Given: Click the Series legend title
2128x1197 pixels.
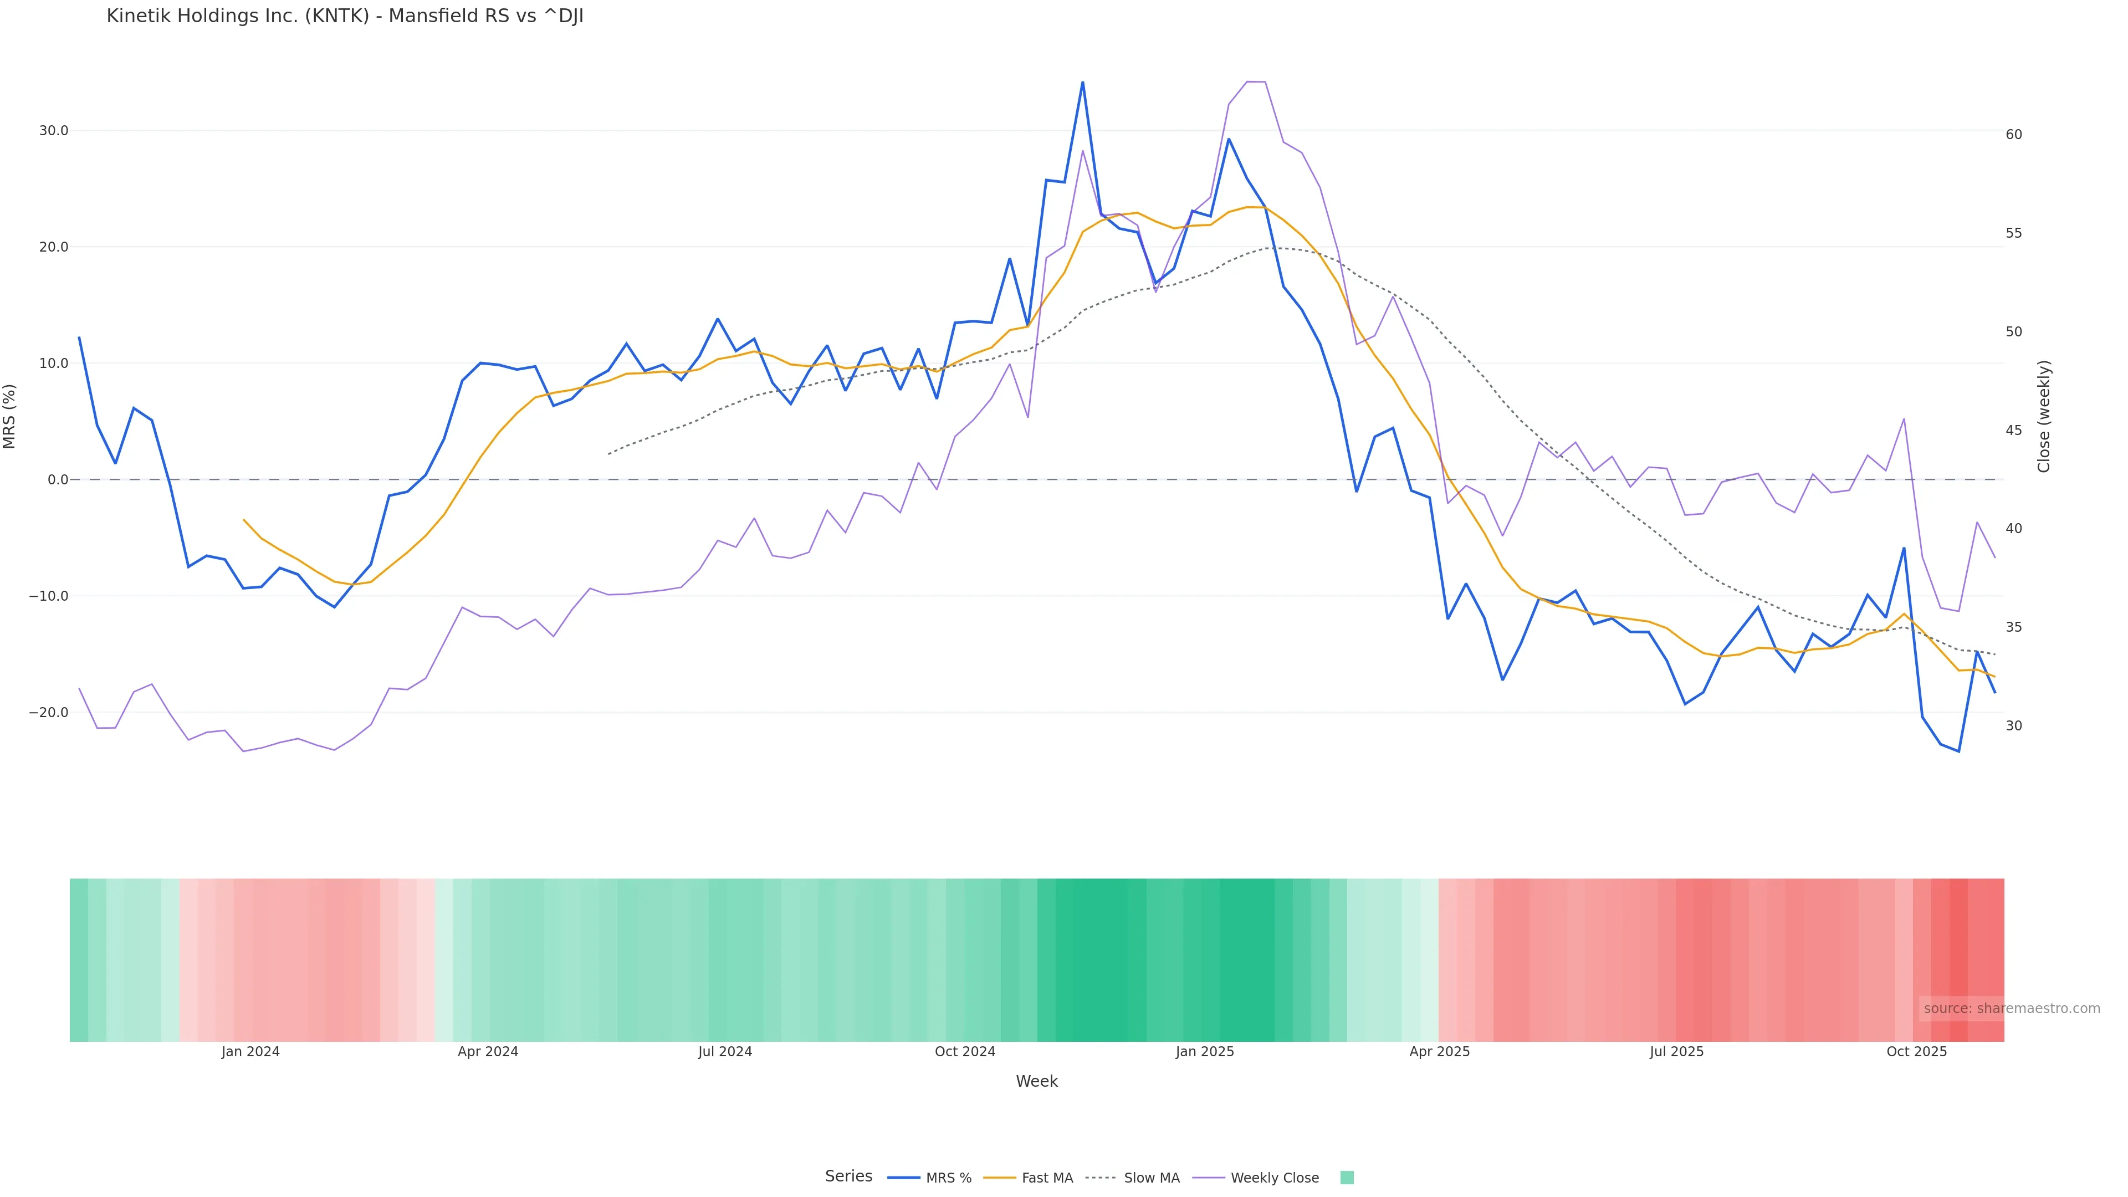Looking at the screenshot, I should tap(848, 1175).
